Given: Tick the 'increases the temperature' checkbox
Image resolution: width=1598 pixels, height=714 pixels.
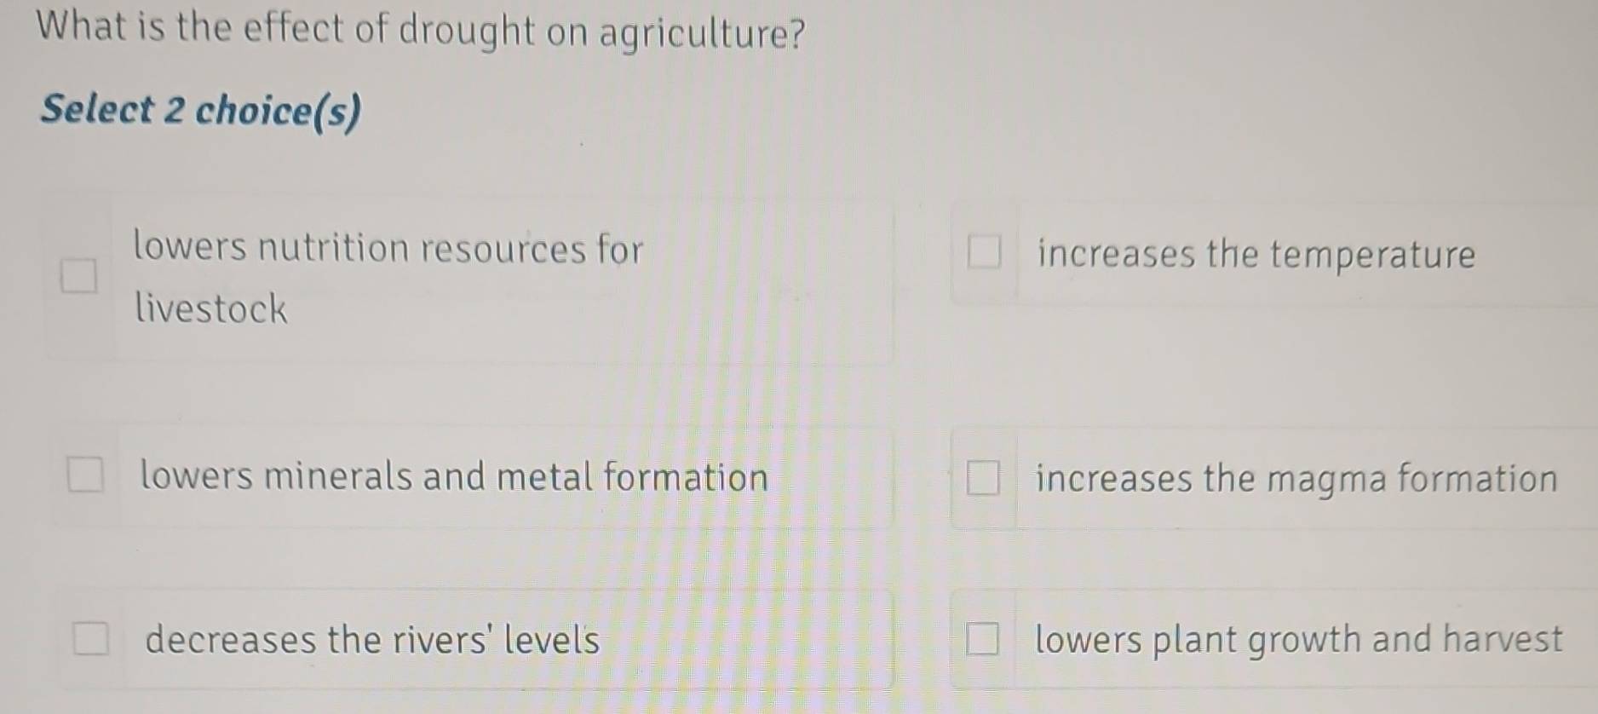Looking at the screenshot, I should (x=984, y=252).
